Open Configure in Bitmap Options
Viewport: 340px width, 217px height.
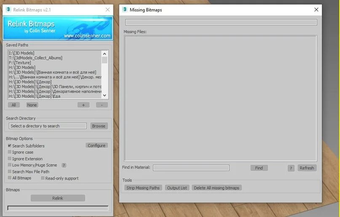tap(96, 146)
